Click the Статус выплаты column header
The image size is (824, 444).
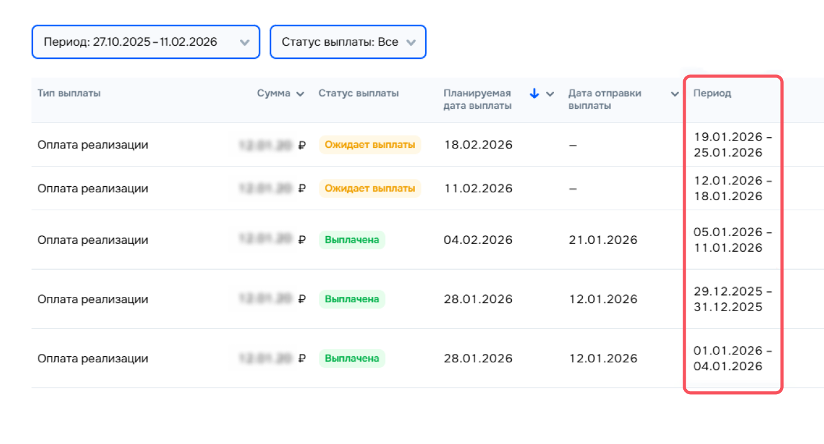point(358,94)
